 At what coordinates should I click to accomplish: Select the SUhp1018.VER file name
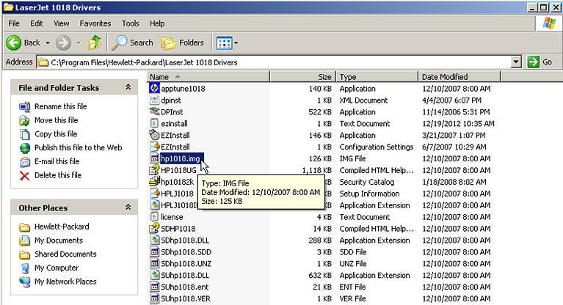(186, 298)
